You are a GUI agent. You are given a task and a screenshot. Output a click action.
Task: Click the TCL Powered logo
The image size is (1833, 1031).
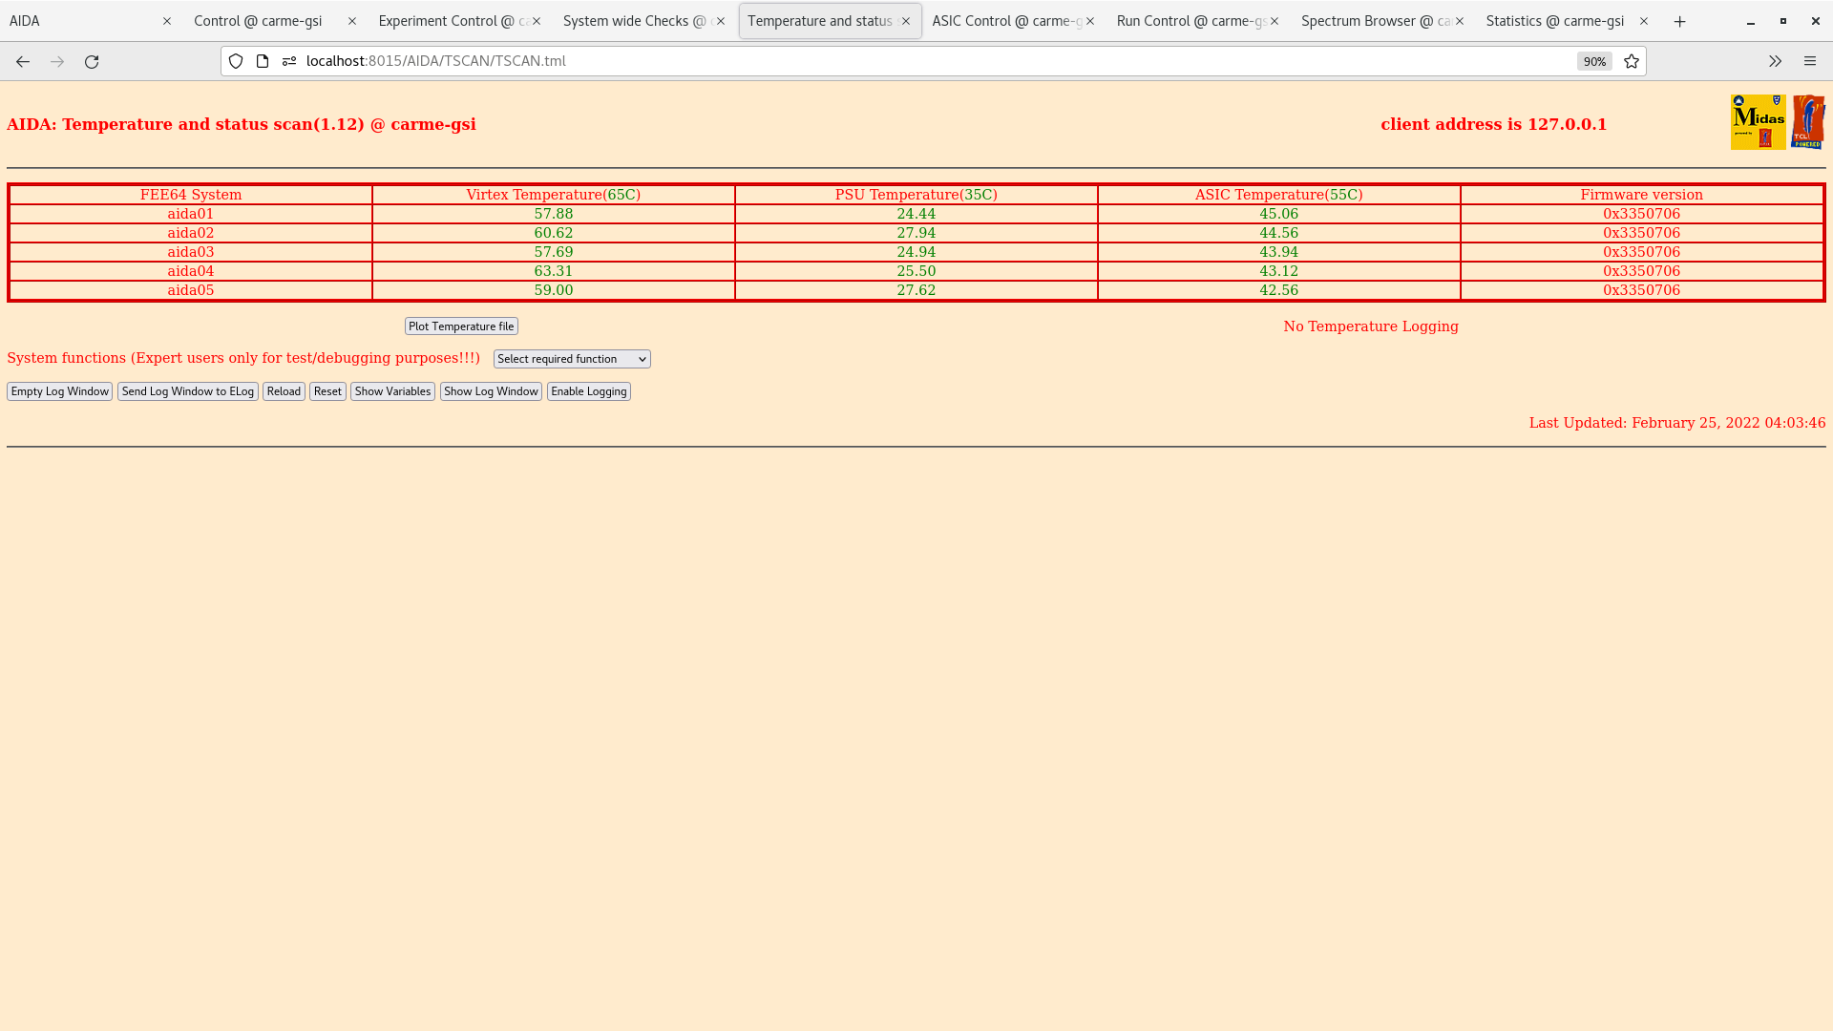point(1809,120)
